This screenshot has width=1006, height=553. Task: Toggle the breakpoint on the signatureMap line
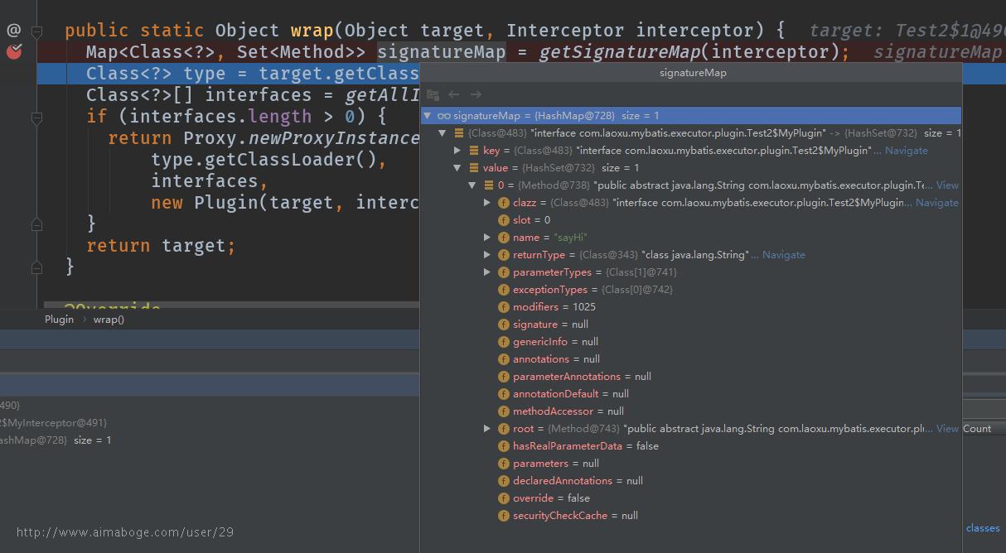14,51
